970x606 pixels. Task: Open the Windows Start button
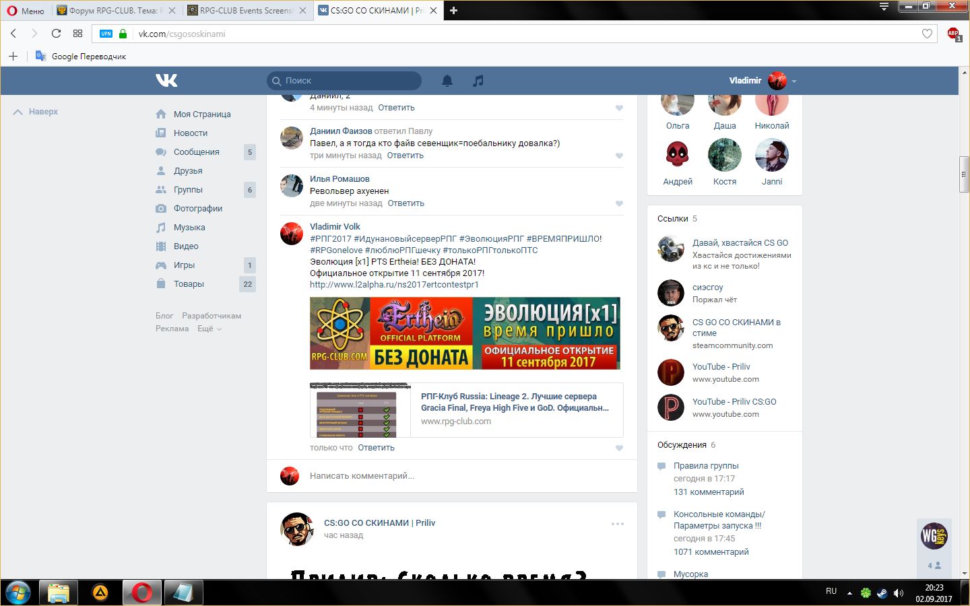click(x=18, y=593)
